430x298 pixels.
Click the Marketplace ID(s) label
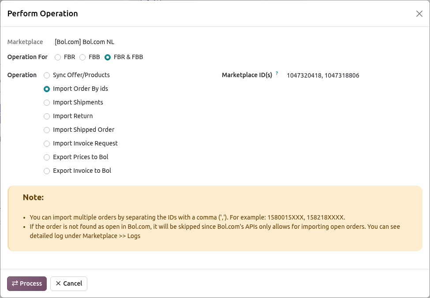(247, 75)
